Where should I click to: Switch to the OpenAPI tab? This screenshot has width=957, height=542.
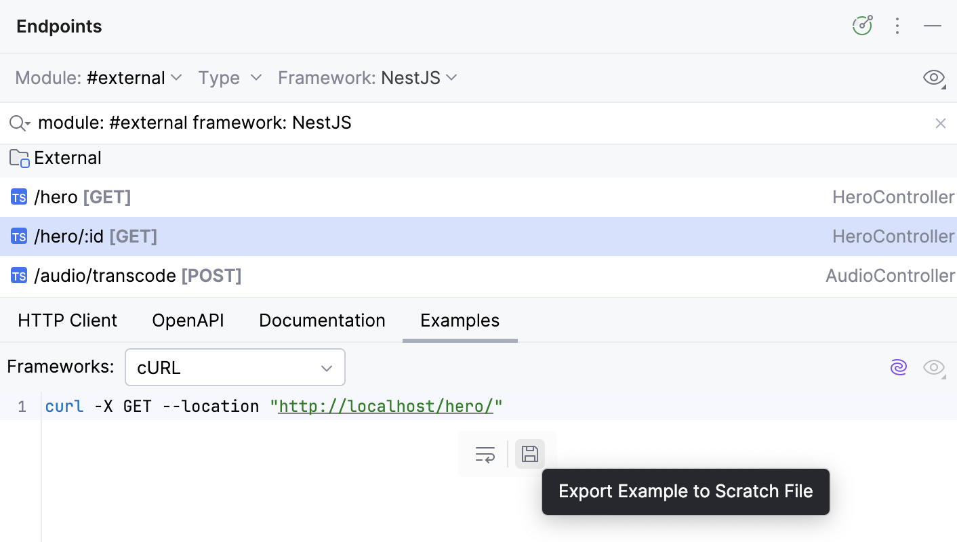188,320
